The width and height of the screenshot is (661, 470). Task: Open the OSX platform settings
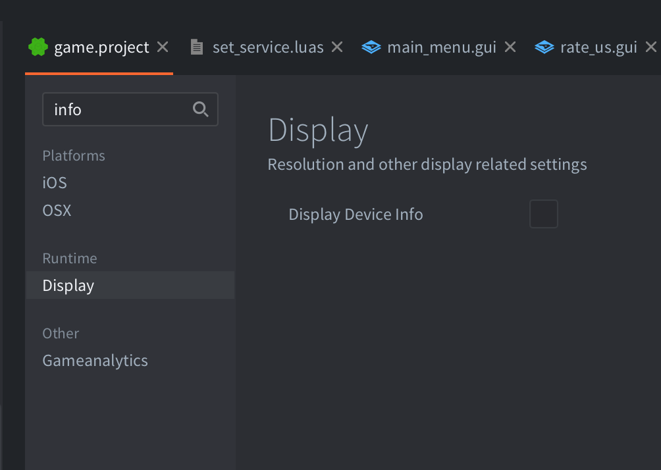(x=57, y=211)
